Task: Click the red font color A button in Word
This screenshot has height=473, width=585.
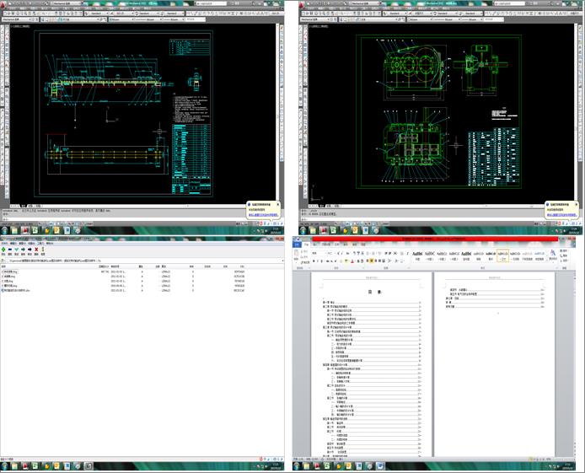Action: (352, 261)
